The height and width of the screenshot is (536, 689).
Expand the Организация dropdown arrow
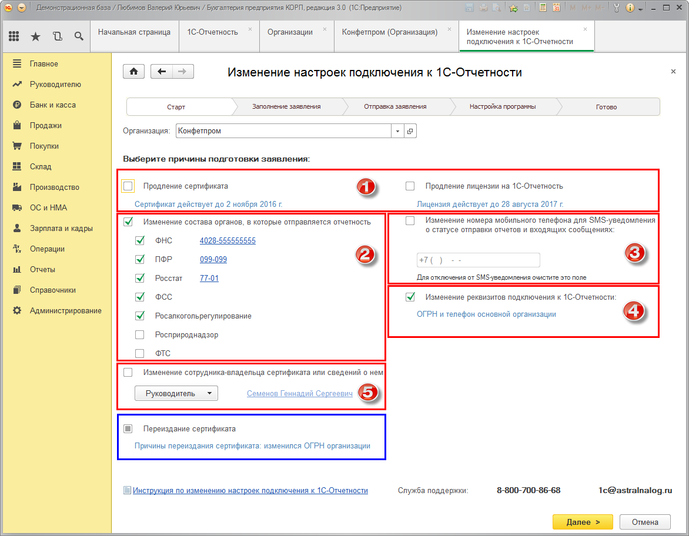[397, 131]
